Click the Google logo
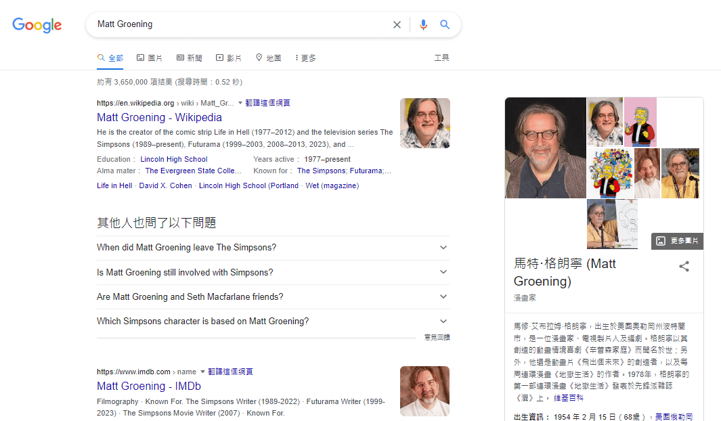Viewport: 721px width, 421px height. 37,25
